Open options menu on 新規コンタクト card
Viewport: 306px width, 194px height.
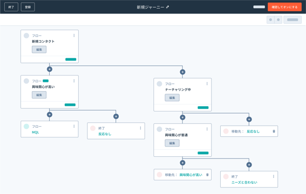pyautogui.click(x=74, y=36)
